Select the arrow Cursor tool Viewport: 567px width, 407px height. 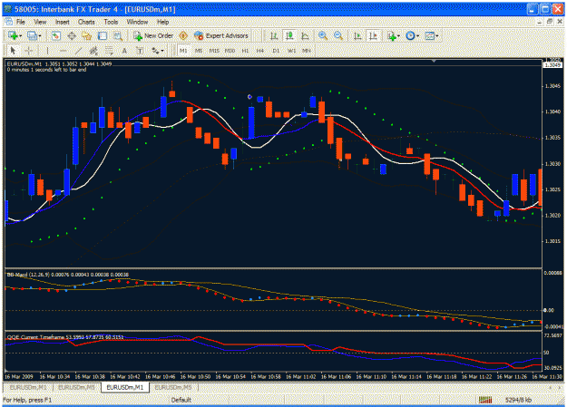coord(13,51)
